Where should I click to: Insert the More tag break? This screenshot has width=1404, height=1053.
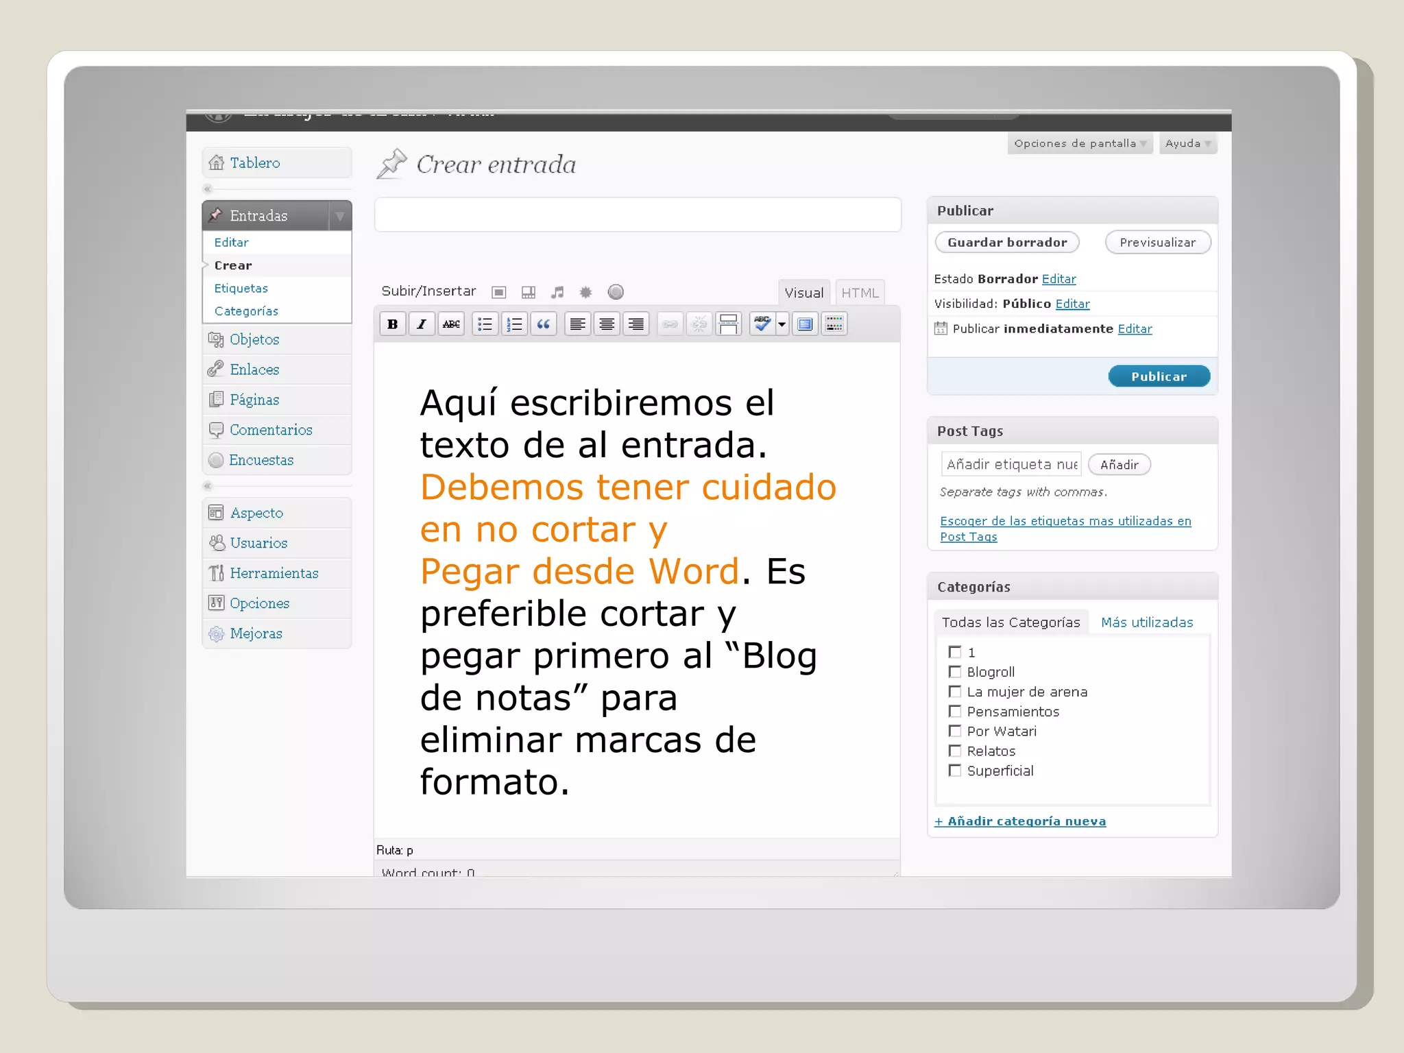click(x=729, y=324)
